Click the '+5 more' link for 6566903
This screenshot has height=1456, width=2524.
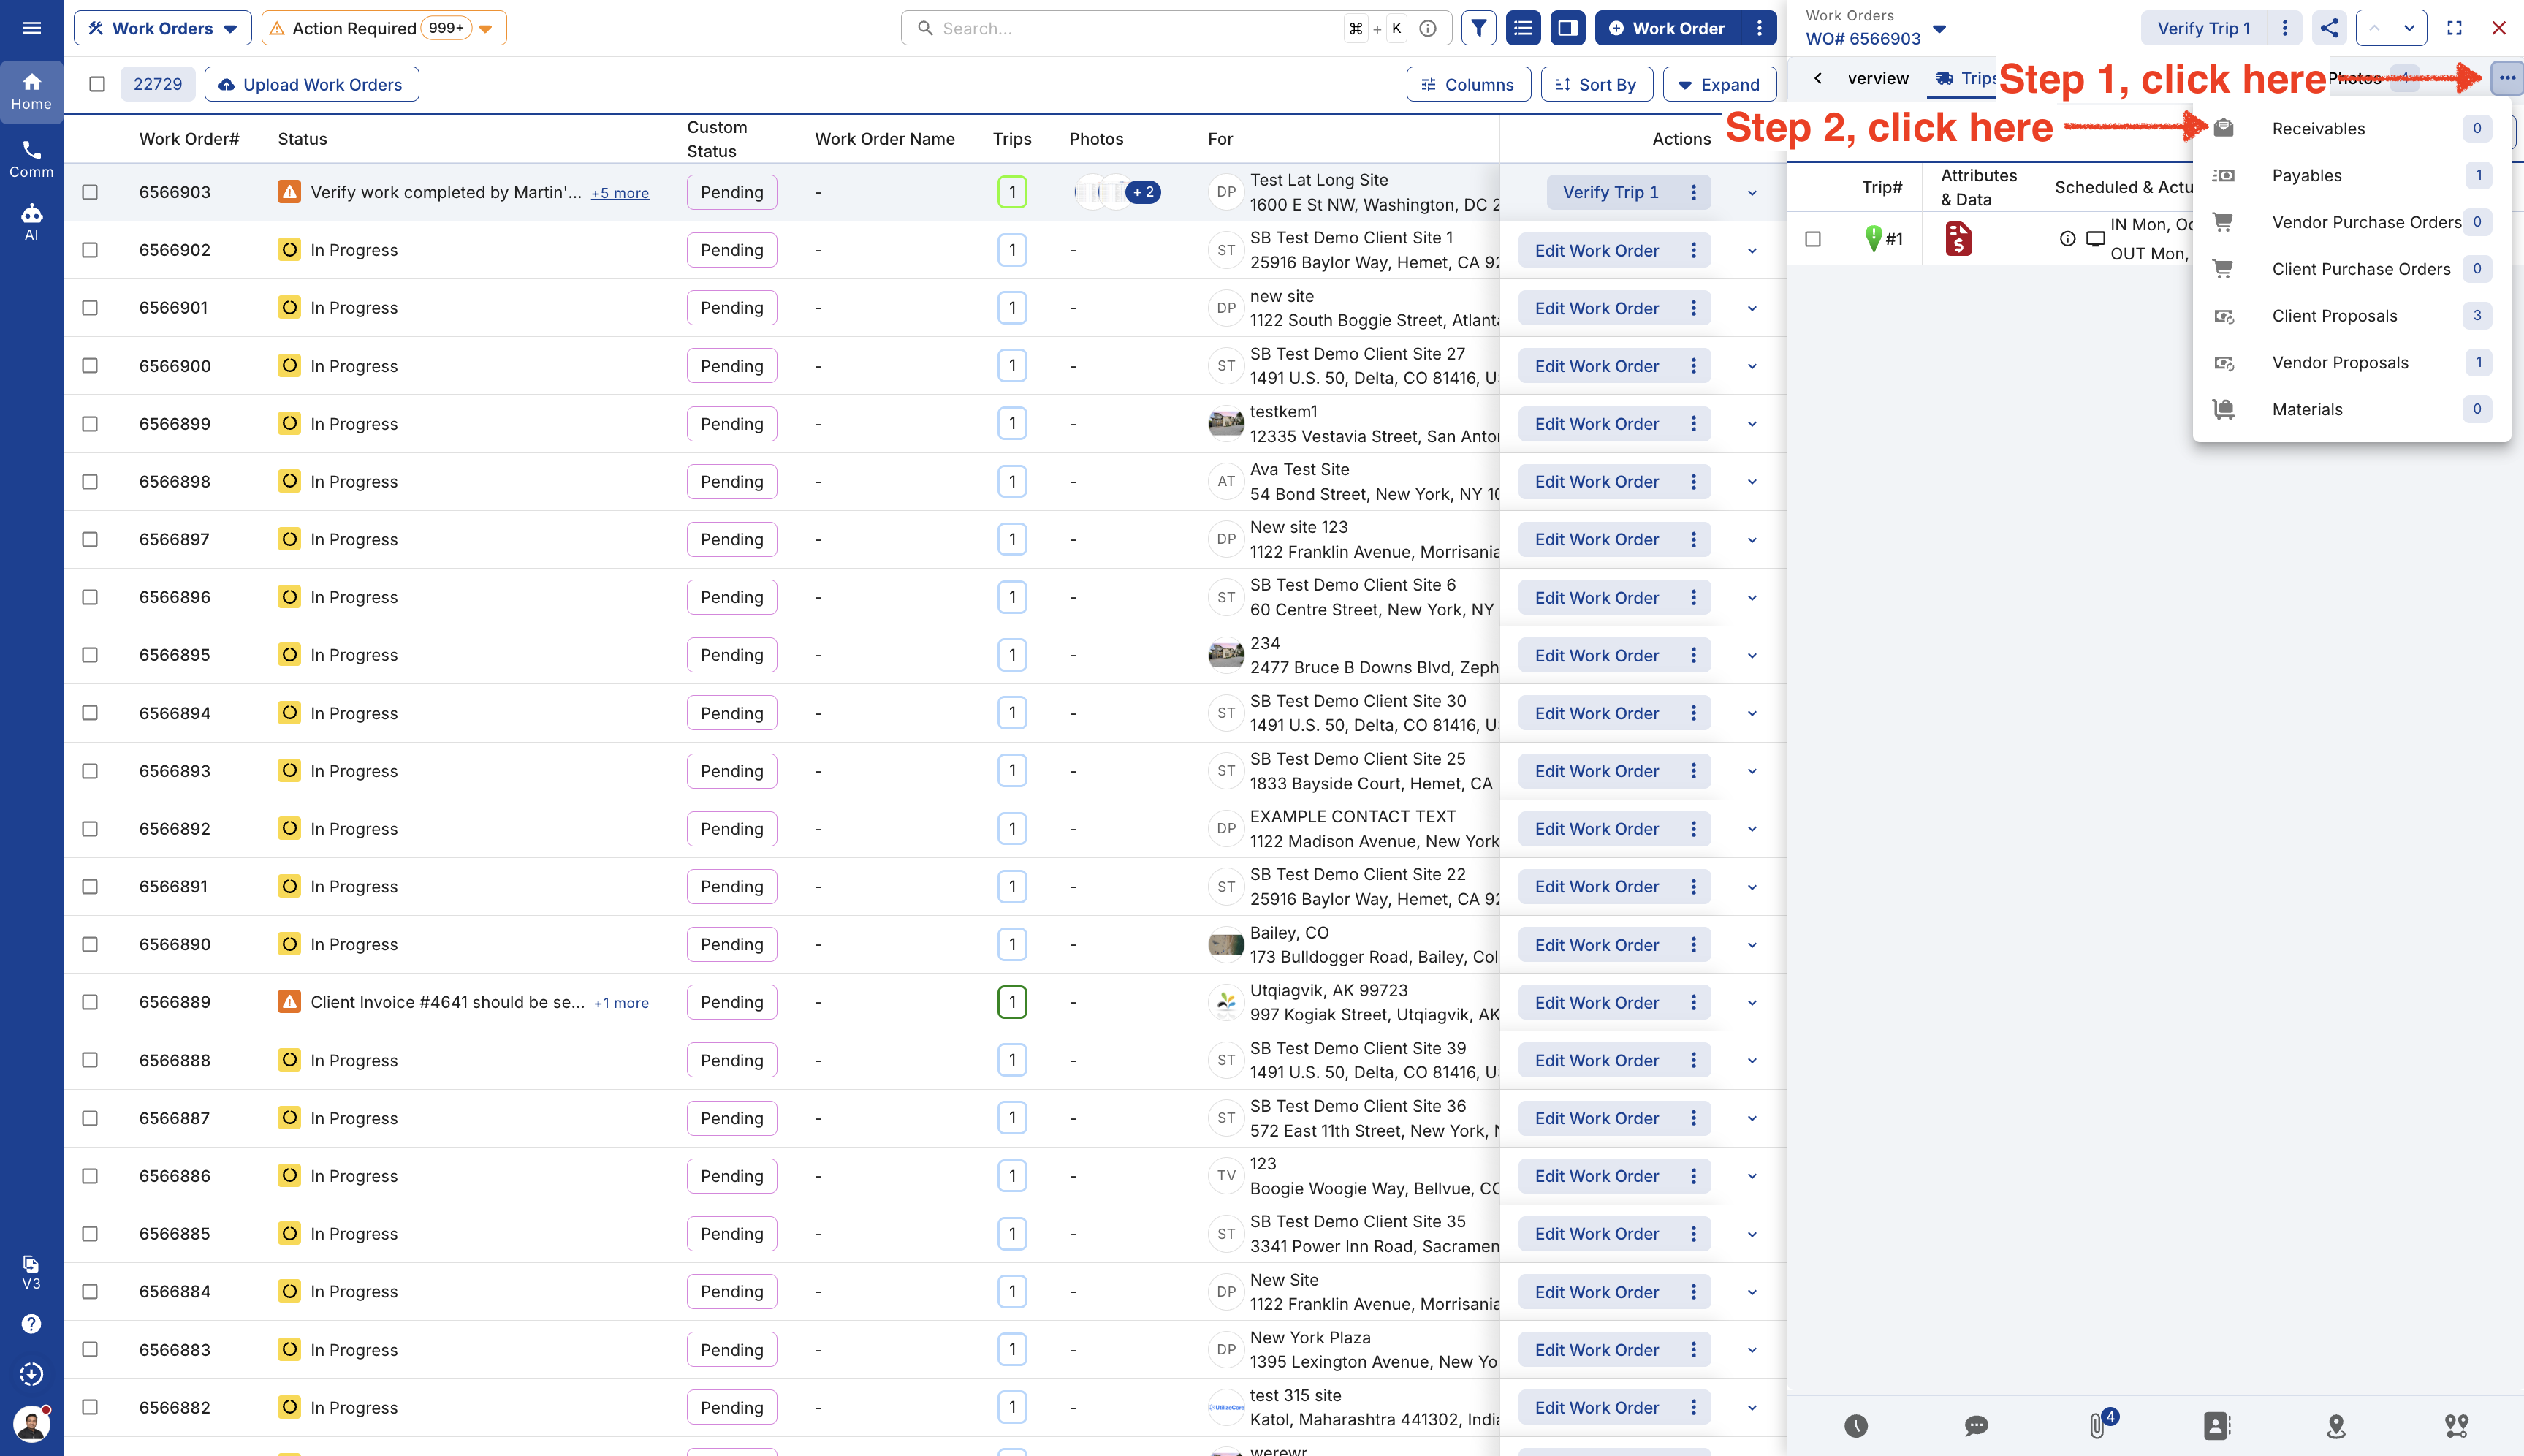coord(620,193)
